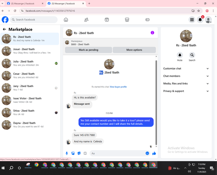
Task: Open the Windows Start menu
Action: tap(3, 168)
